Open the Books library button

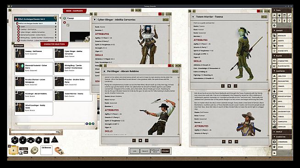click(282, 46)
